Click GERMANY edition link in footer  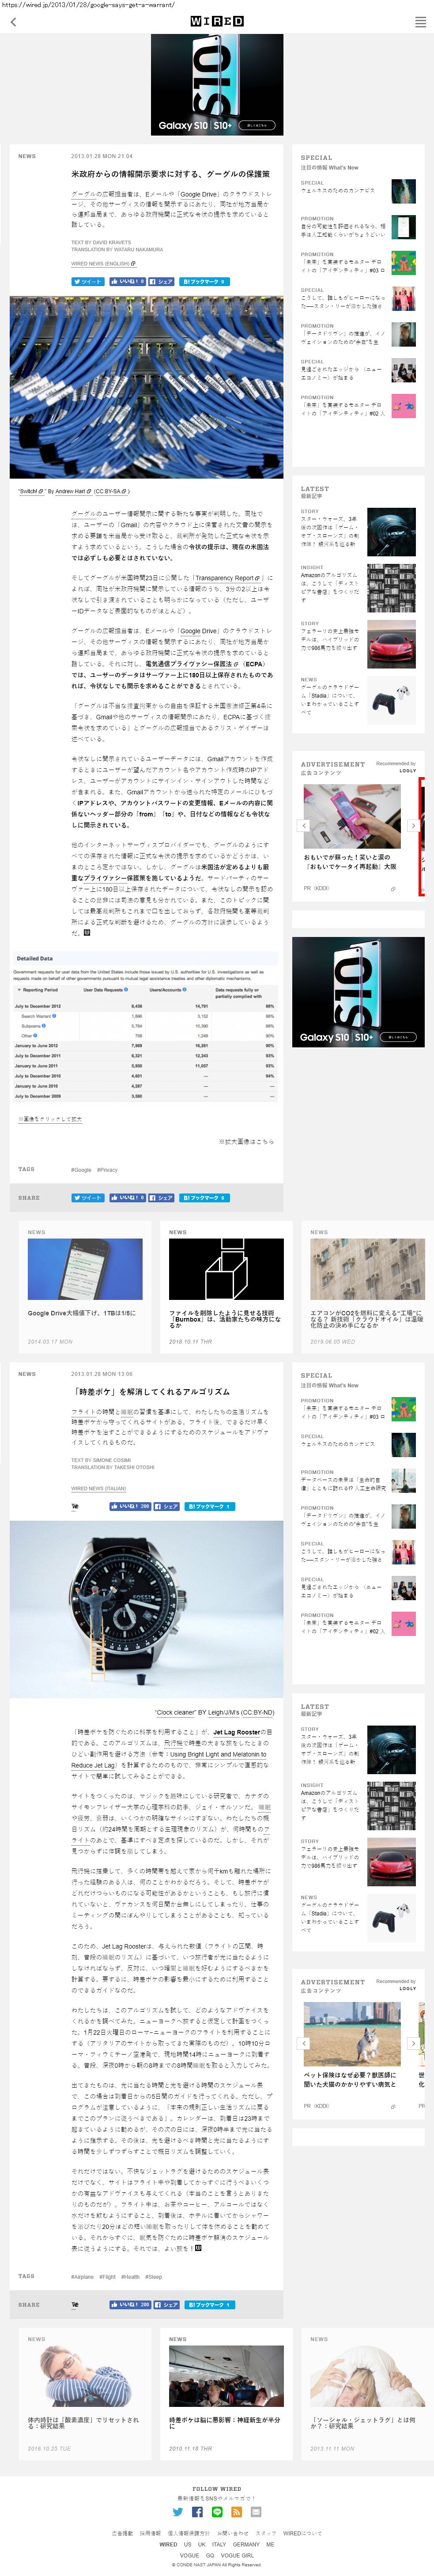coord(246,2544)
